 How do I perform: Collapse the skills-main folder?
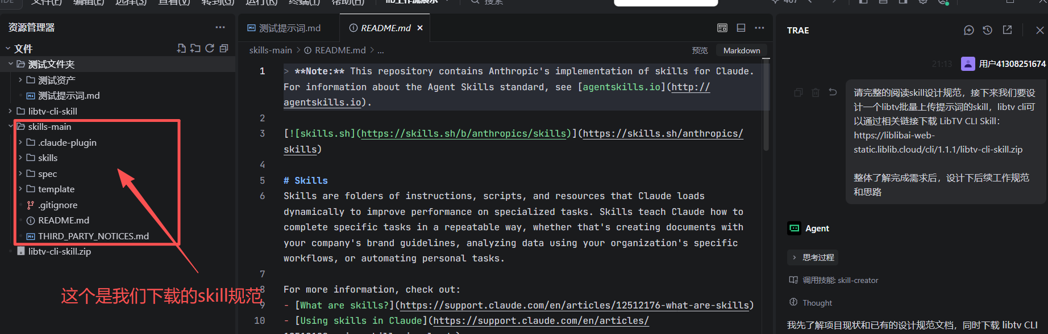11,126
